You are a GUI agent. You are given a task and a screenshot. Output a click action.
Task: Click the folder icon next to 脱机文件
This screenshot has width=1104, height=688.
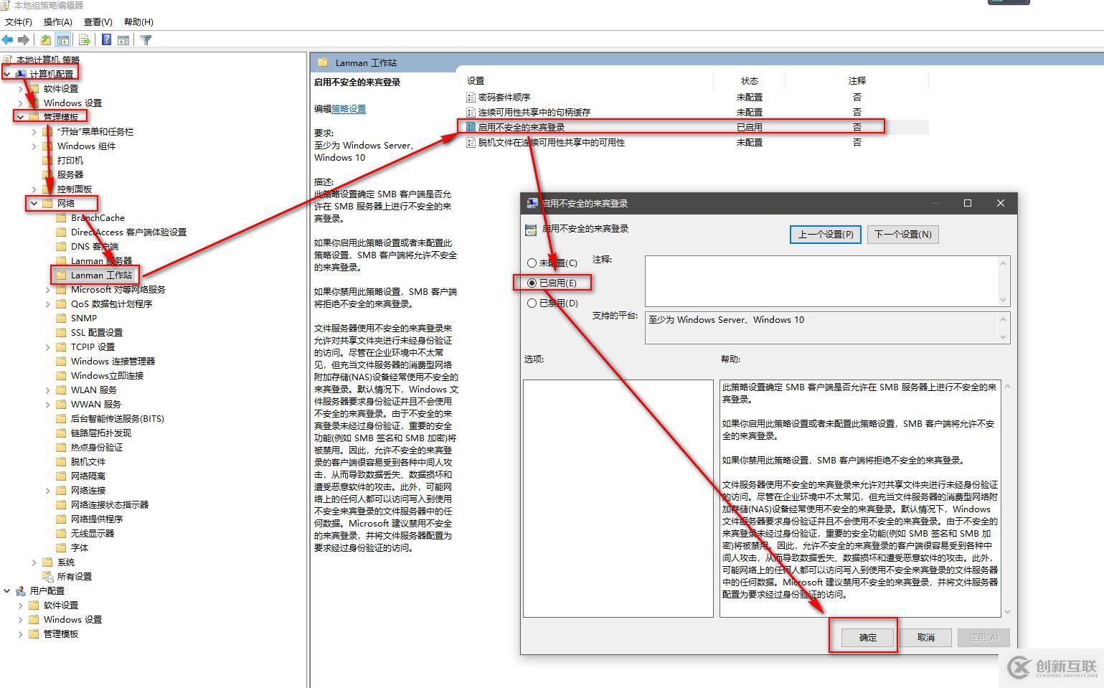tap(61, 461)
